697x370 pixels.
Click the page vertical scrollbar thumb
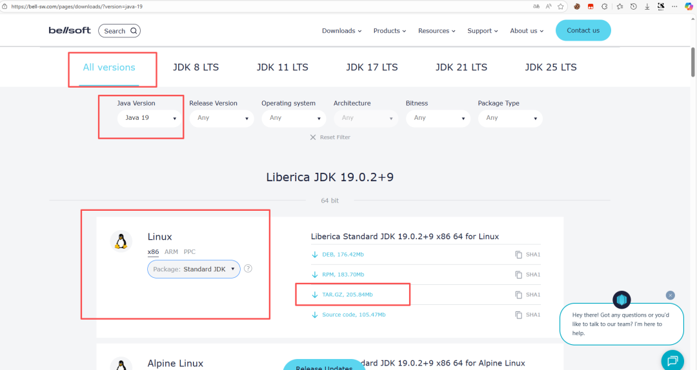[693, 62]
